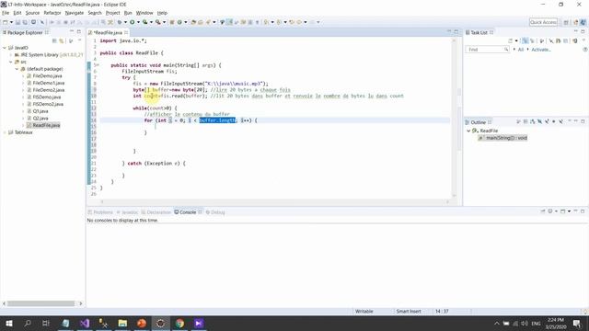Collapse the (default package) node
The height and width of the screenshot is (331, 589).
(17, 69)
